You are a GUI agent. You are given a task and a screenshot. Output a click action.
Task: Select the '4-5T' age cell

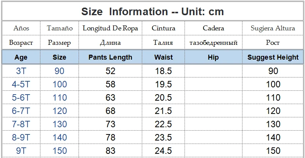21,84
